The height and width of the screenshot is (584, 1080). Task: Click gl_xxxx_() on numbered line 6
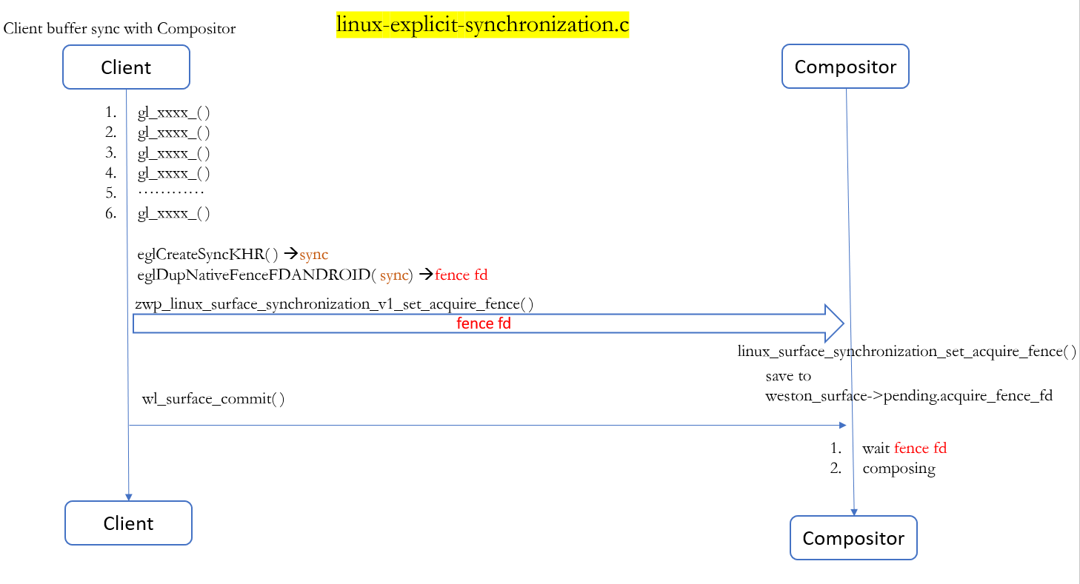[174, 214]
